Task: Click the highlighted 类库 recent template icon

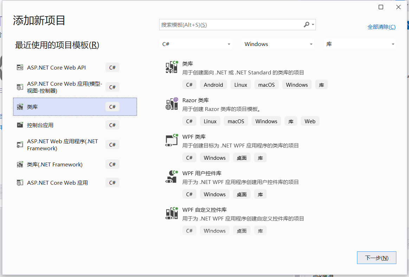Action: click(20, 107)
